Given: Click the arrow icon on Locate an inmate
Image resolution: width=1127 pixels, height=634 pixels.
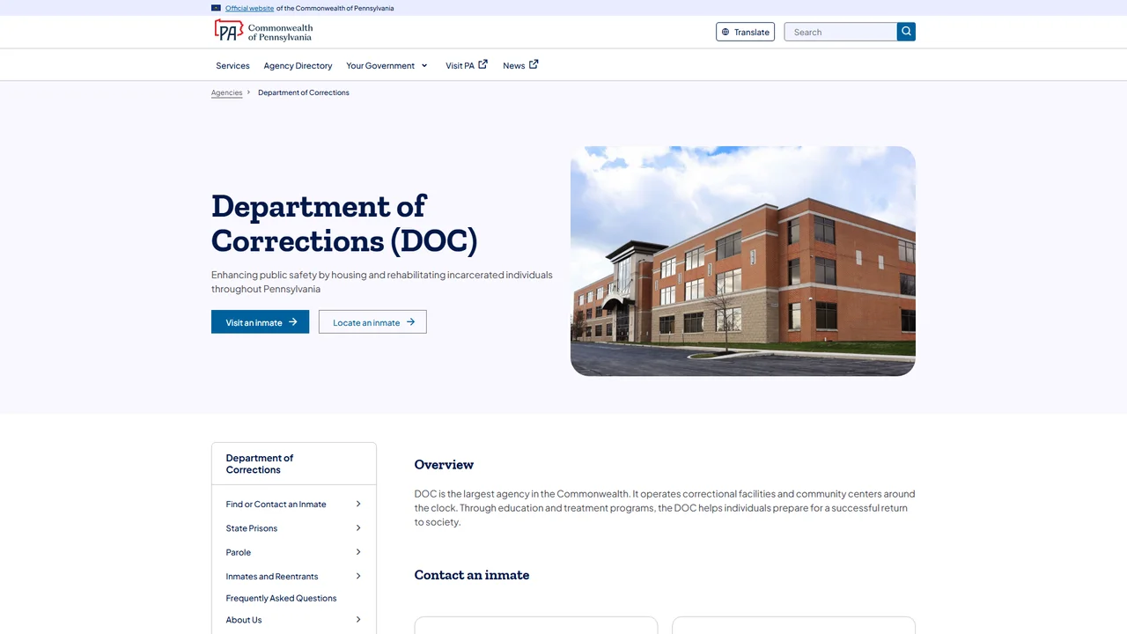Looking at the screenshot, I should coord(410,322).
